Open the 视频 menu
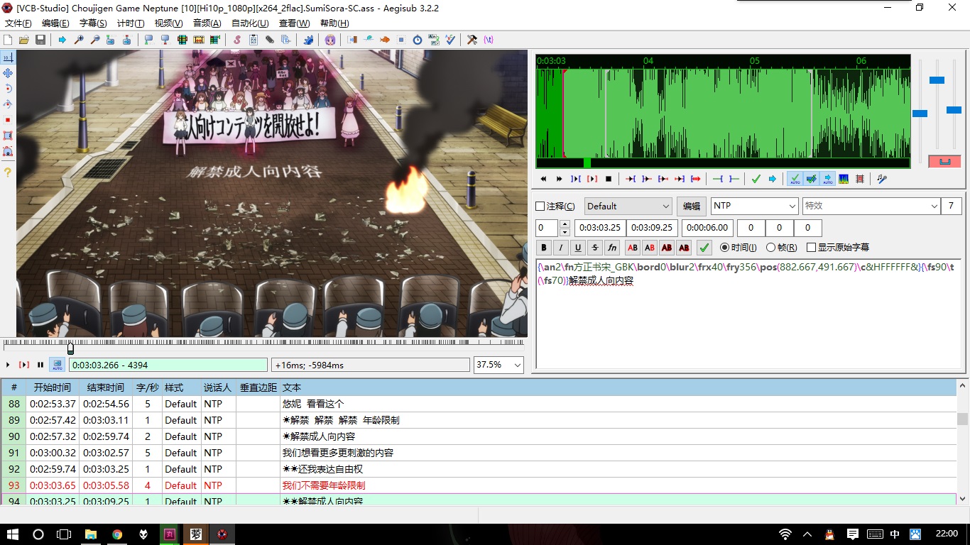This screenshot has height=545, width=970. point(168,23)
